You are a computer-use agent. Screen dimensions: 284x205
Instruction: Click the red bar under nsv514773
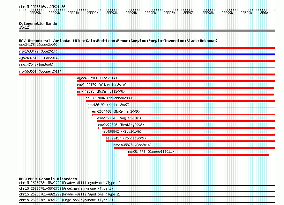pyautogui.click(x=198, y=155)
